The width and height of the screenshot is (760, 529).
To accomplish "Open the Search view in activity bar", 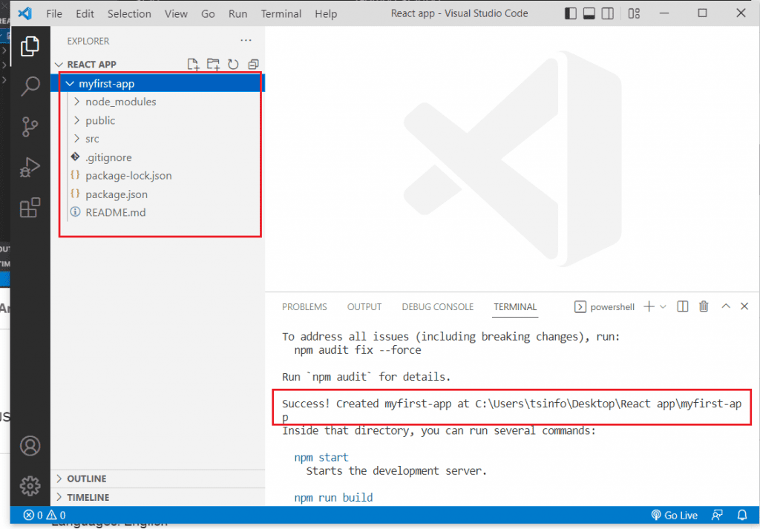I will point(30,86).
